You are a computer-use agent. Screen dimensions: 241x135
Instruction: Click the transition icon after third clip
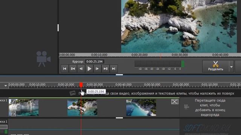175,102
